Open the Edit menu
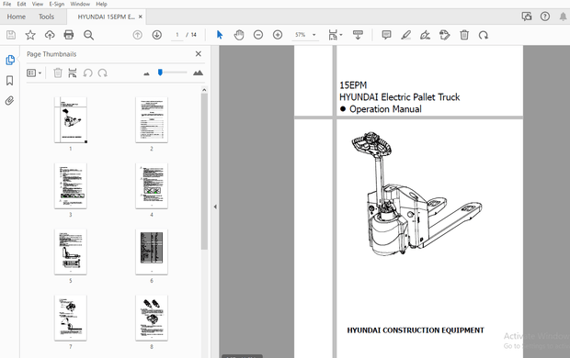The width and height of the screenshot is (570, 358). click(x=21, y=4)
